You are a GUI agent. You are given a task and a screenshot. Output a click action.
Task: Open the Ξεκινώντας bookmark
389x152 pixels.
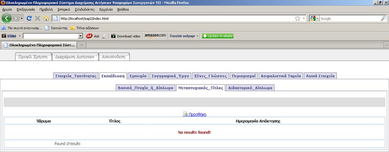point(56,28)
